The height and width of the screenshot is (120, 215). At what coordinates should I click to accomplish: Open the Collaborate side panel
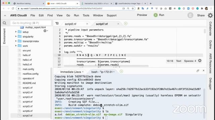[211, 29]
